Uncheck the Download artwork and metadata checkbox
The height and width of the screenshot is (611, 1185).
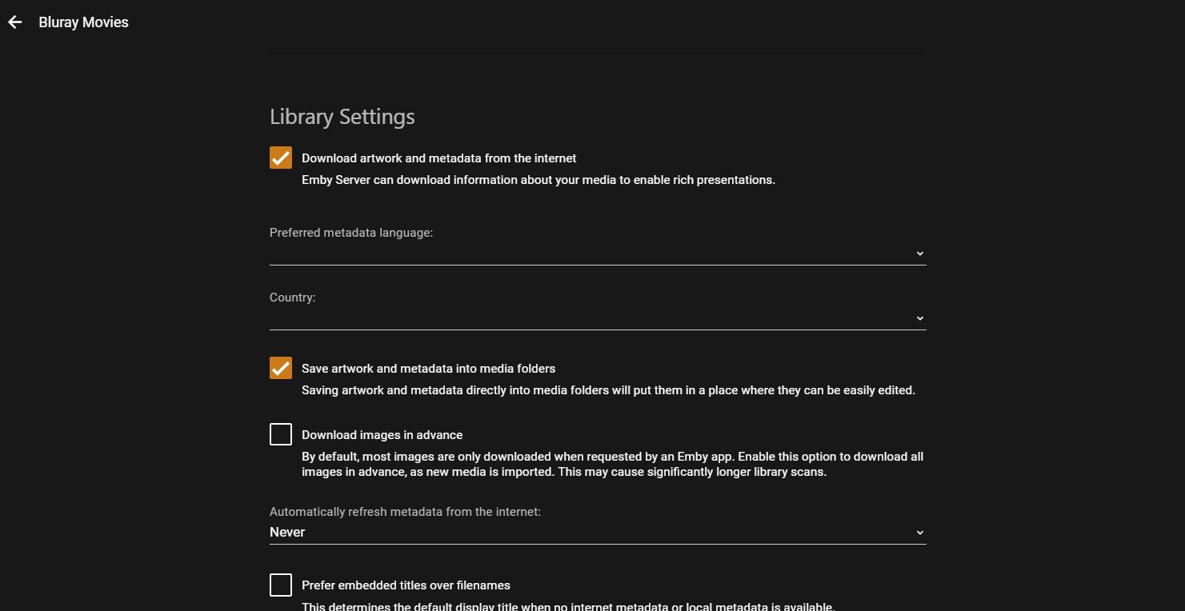281,158
